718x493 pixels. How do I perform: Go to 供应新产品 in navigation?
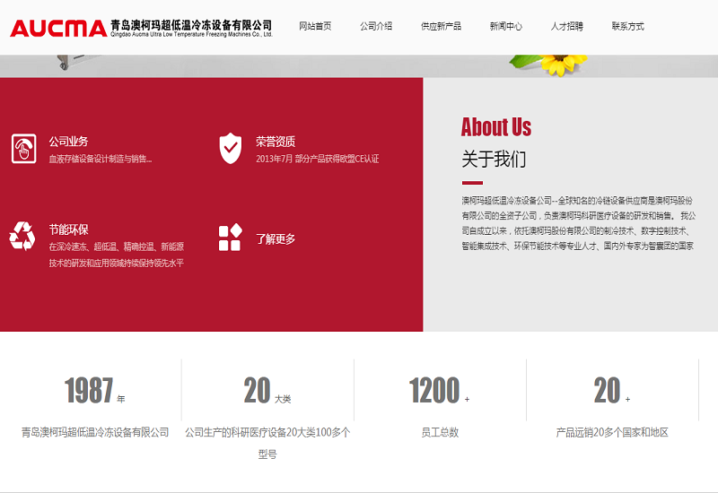[441, 27]
